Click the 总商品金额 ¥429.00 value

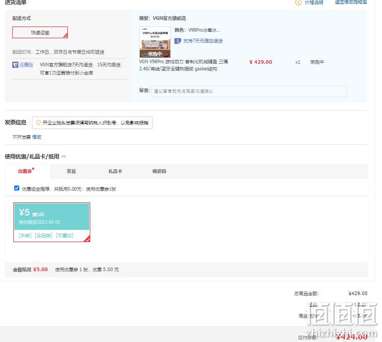pyautogui.click(x=358, y=293)
